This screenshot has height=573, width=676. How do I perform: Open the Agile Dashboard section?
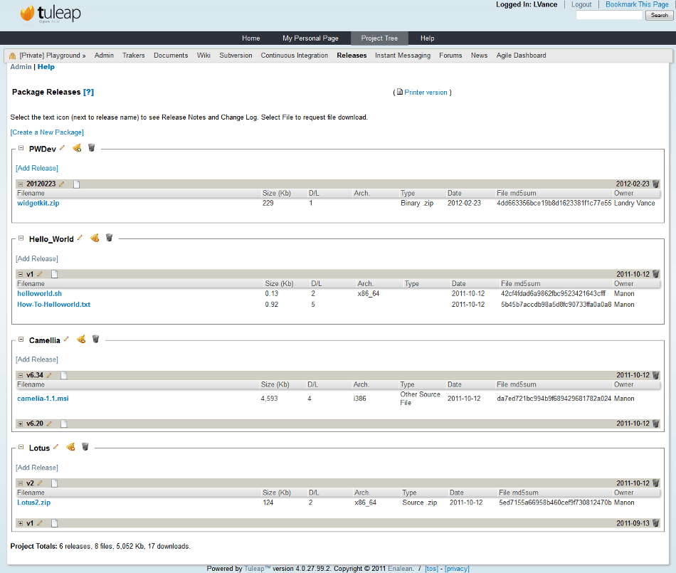click(x=521, y=56)
